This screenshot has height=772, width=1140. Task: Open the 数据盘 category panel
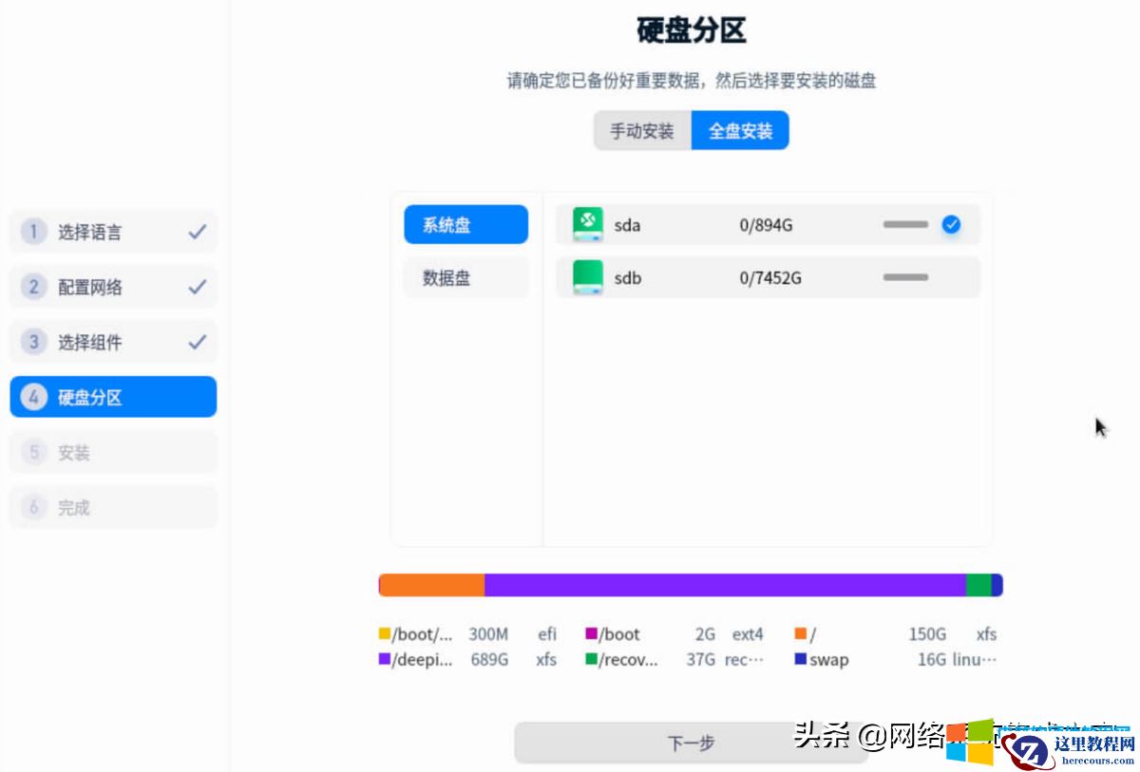click(x=465, y=277)
